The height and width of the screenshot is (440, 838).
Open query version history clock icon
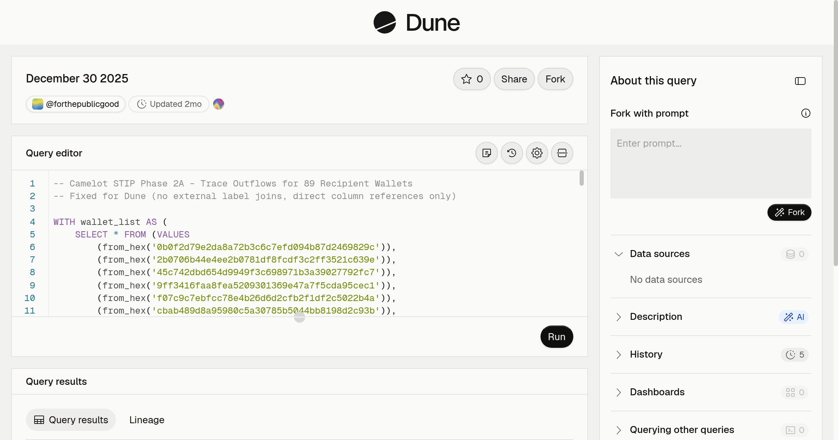coord(512,153)
